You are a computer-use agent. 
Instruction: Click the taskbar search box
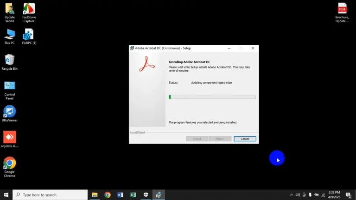coord(50,195)
